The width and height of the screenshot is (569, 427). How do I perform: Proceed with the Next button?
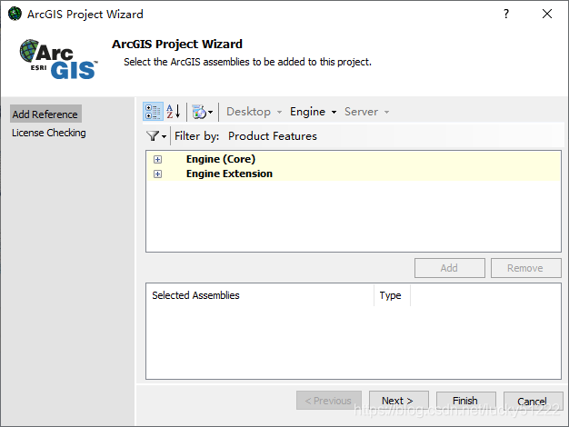(x=398, y=401)
